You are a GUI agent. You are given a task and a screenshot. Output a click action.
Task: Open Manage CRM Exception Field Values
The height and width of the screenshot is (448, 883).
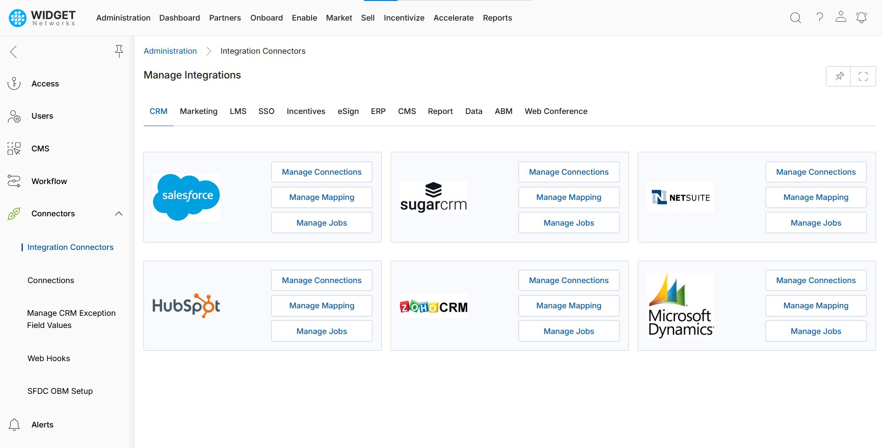[71, 319]
